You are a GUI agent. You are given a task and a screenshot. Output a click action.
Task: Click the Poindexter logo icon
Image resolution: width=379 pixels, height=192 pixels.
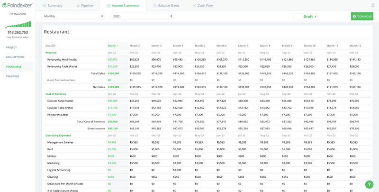(4, 5)
